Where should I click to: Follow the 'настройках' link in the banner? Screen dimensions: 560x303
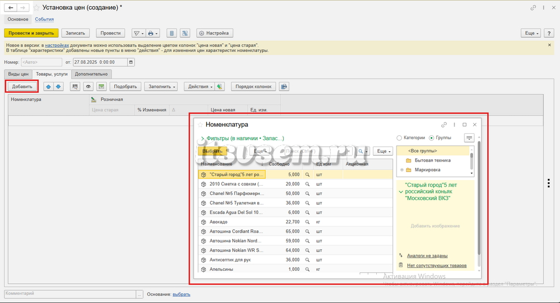[x=57, y=45]
